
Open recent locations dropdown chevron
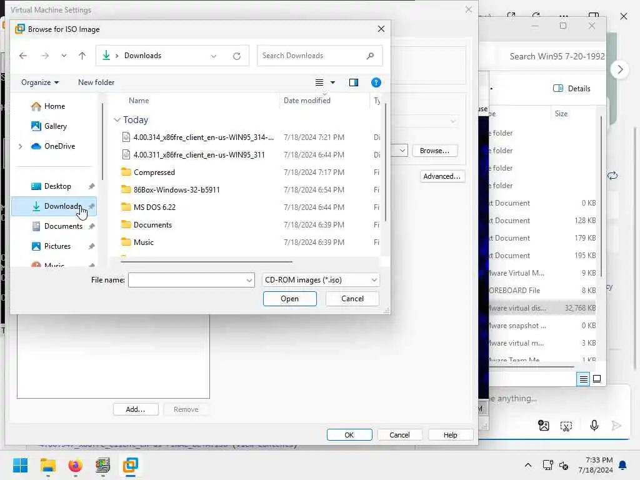64,56
